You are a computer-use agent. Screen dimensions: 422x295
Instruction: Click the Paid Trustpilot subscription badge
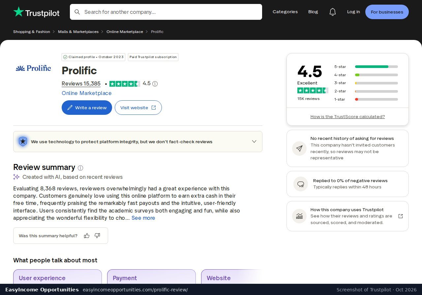point(153,57)
